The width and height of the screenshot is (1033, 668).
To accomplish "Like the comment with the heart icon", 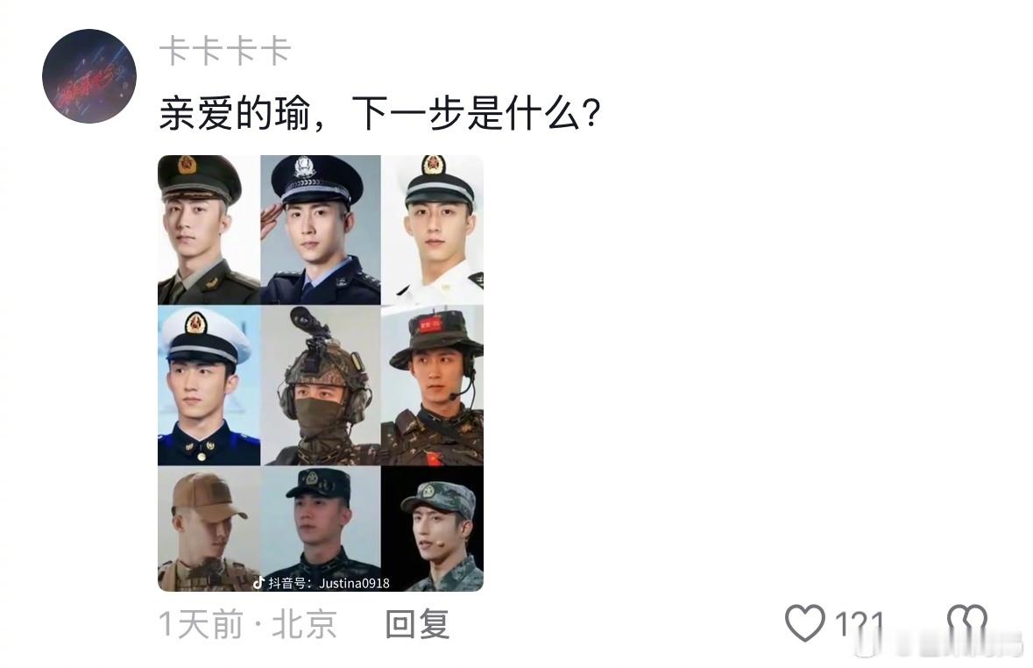I will [804, 622].
